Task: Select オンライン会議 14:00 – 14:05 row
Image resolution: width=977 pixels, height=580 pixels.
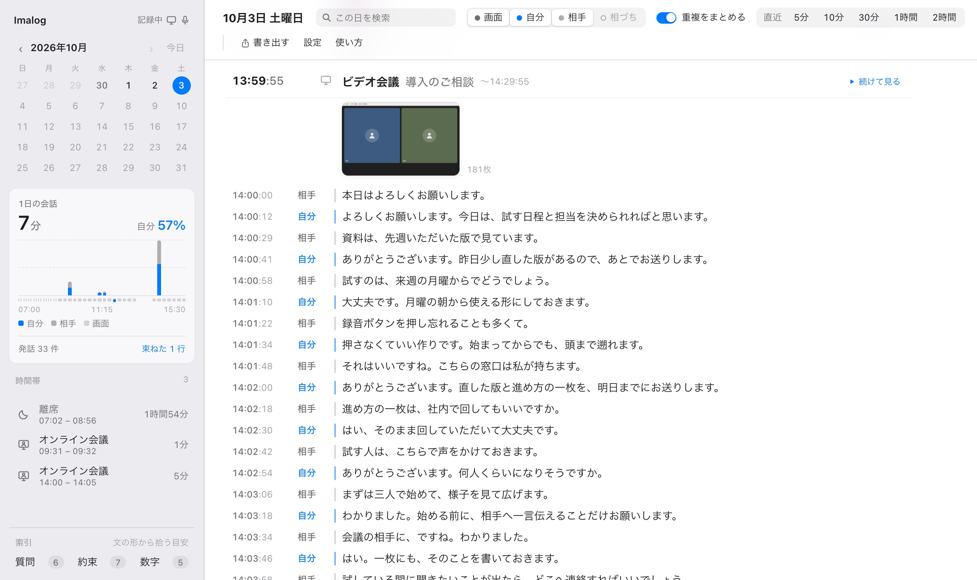Action: point(102,476)
